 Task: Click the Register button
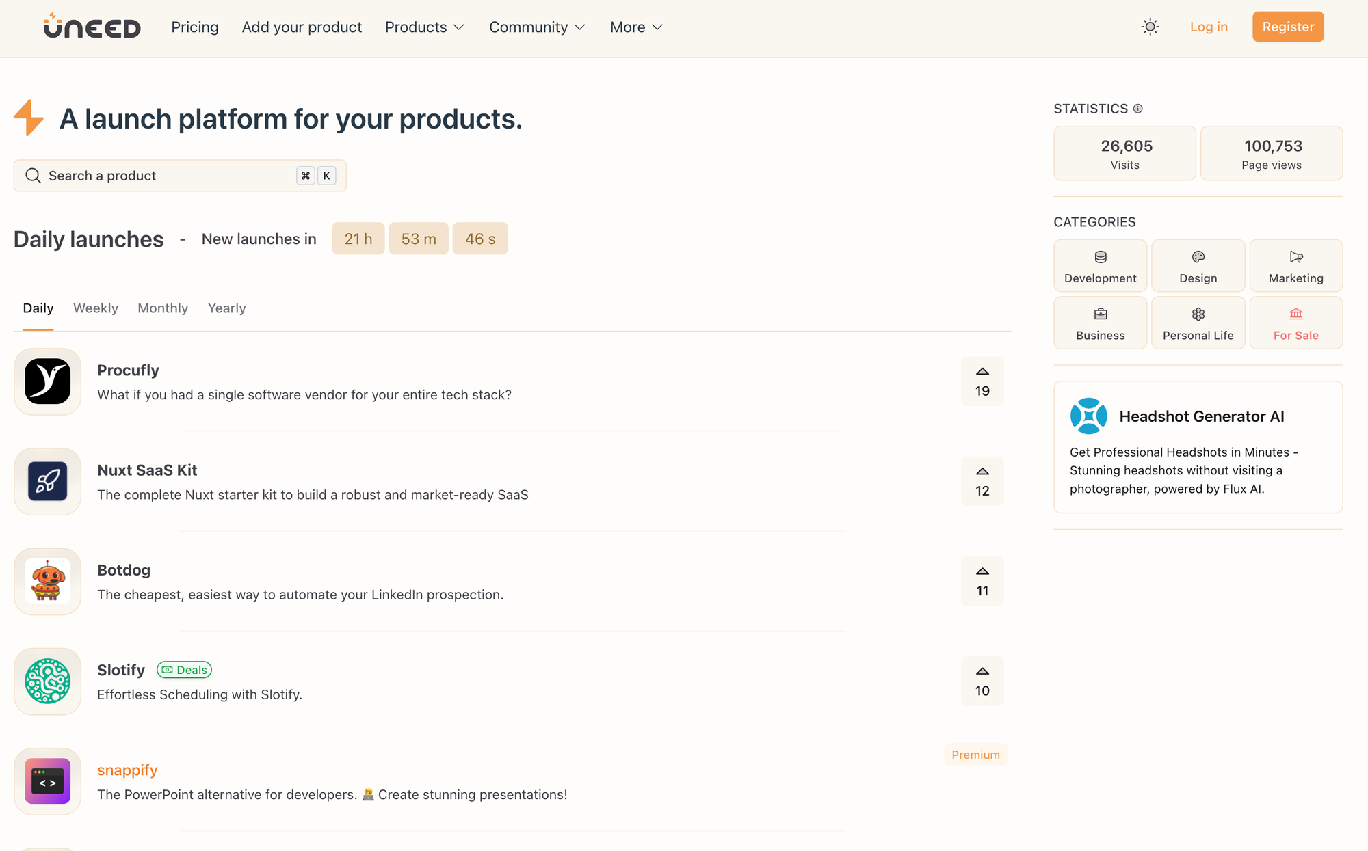(x=1288, y=27)
